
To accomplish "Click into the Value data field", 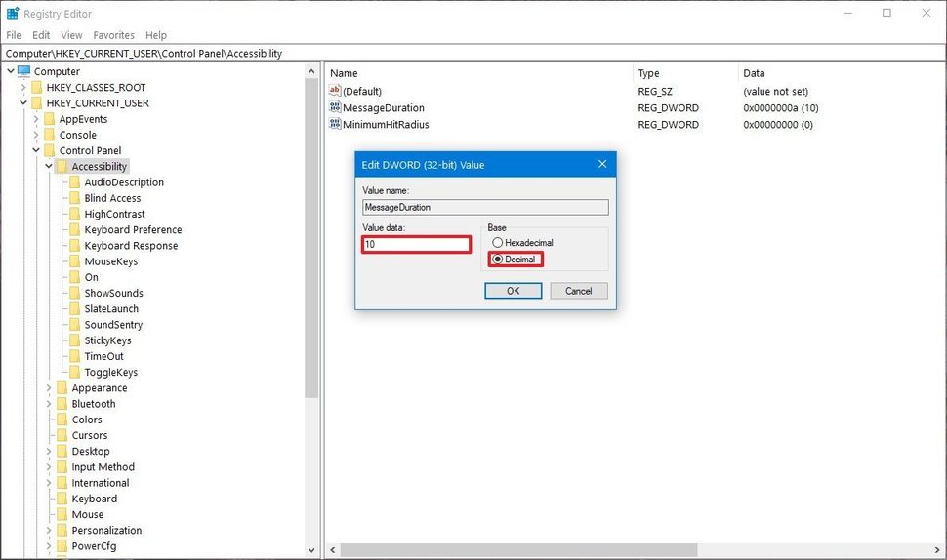I will (416, 245).
